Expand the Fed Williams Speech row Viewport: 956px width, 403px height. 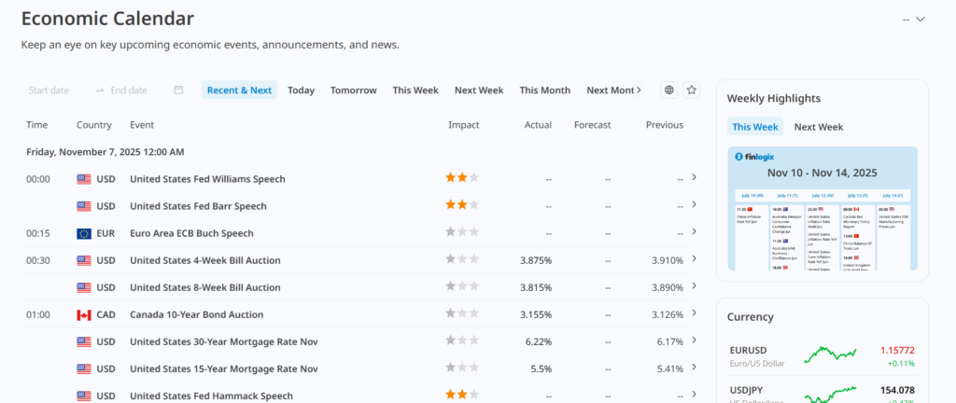pos(694,177)
